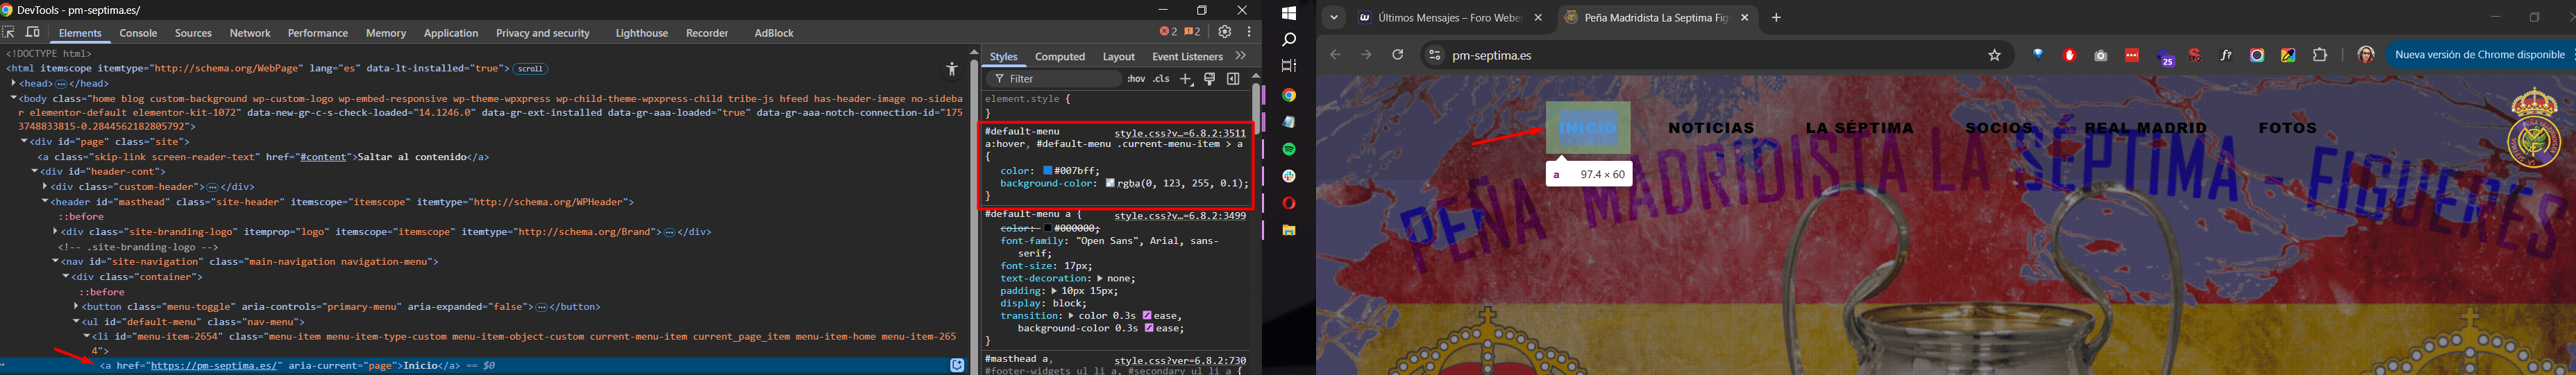The height and width of the screenshot is (375, 2576).
Task: Open the easing editor for background-color transition
Action: (1148, 328)
